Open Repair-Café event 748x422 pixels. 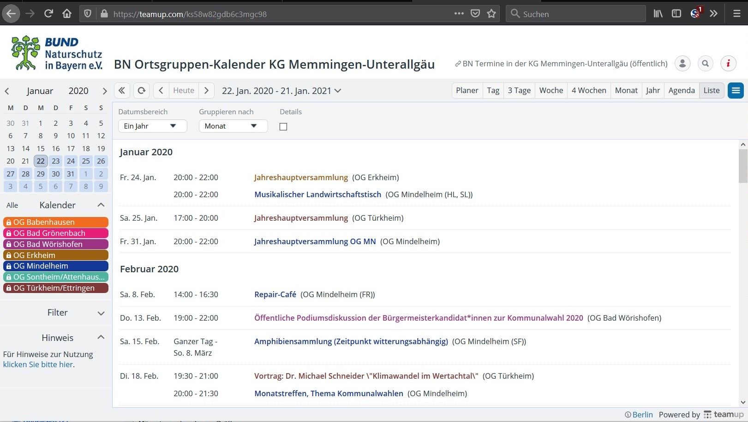[275, 294]
